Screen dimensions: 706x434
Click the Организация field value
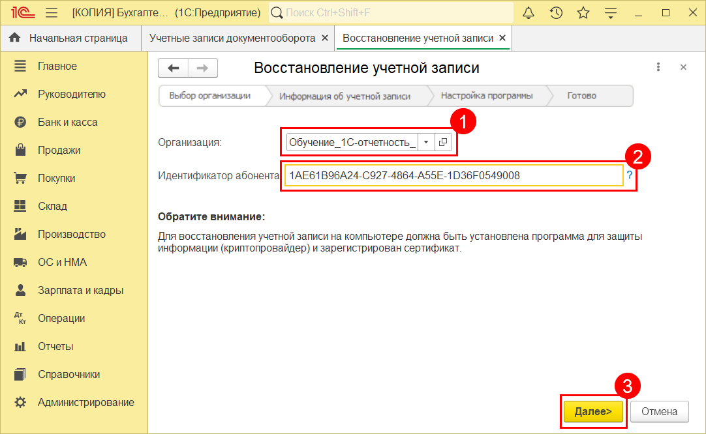pos(352,143)
